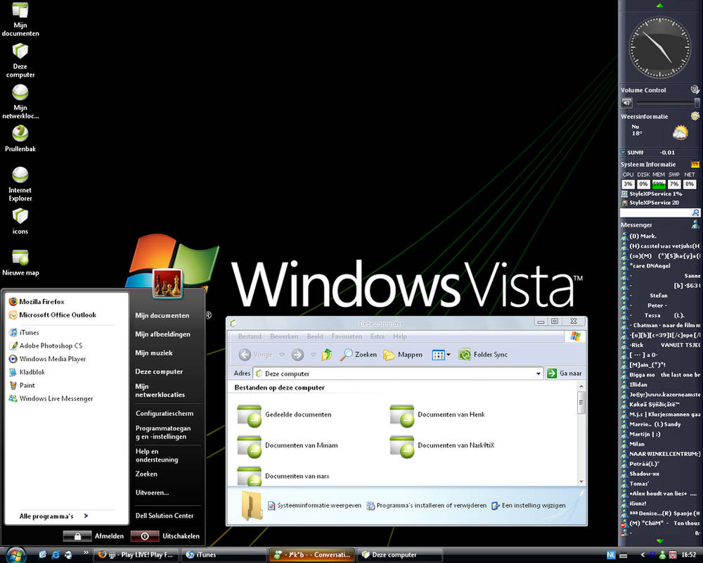
Task: Click the Adres address field
Action: [397, 374]
